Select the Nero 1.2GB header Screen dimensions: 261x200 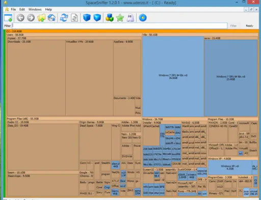131,134
